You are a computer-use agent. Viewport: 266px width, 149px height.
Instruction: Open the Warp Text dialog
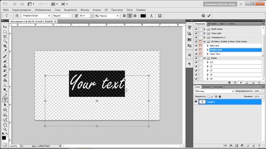tap(151, 16)
